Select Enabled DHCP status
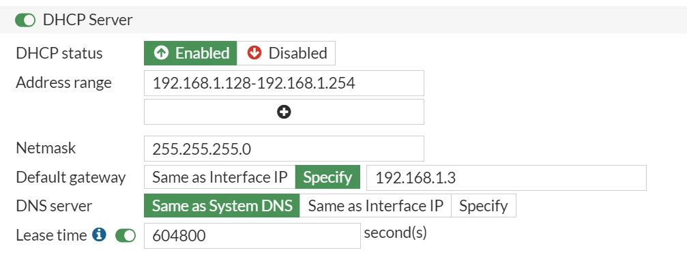 190,53
